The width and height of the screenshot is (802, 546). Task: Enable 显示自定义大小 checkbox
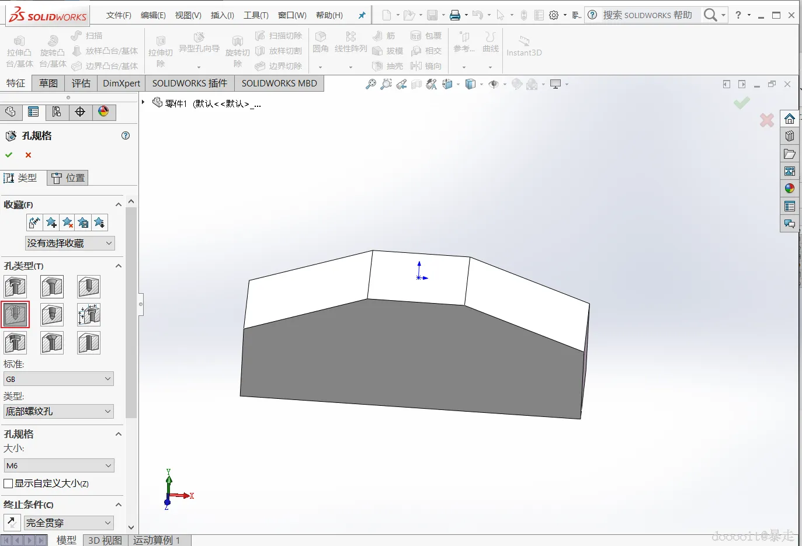[x=9, y=484]
